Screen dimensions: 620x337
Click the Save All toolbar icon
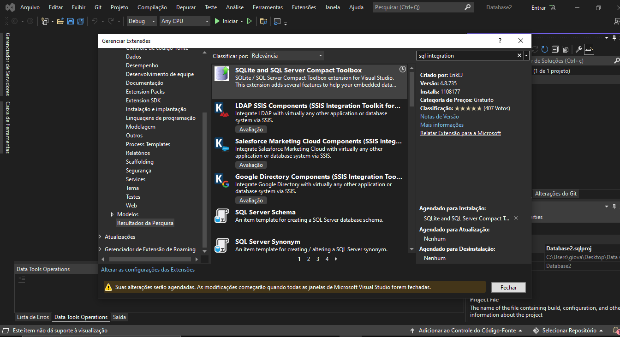pyautogui.click(x=80, y=21)
